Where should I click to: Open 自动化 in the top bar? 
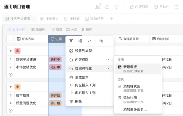point(162,7)
